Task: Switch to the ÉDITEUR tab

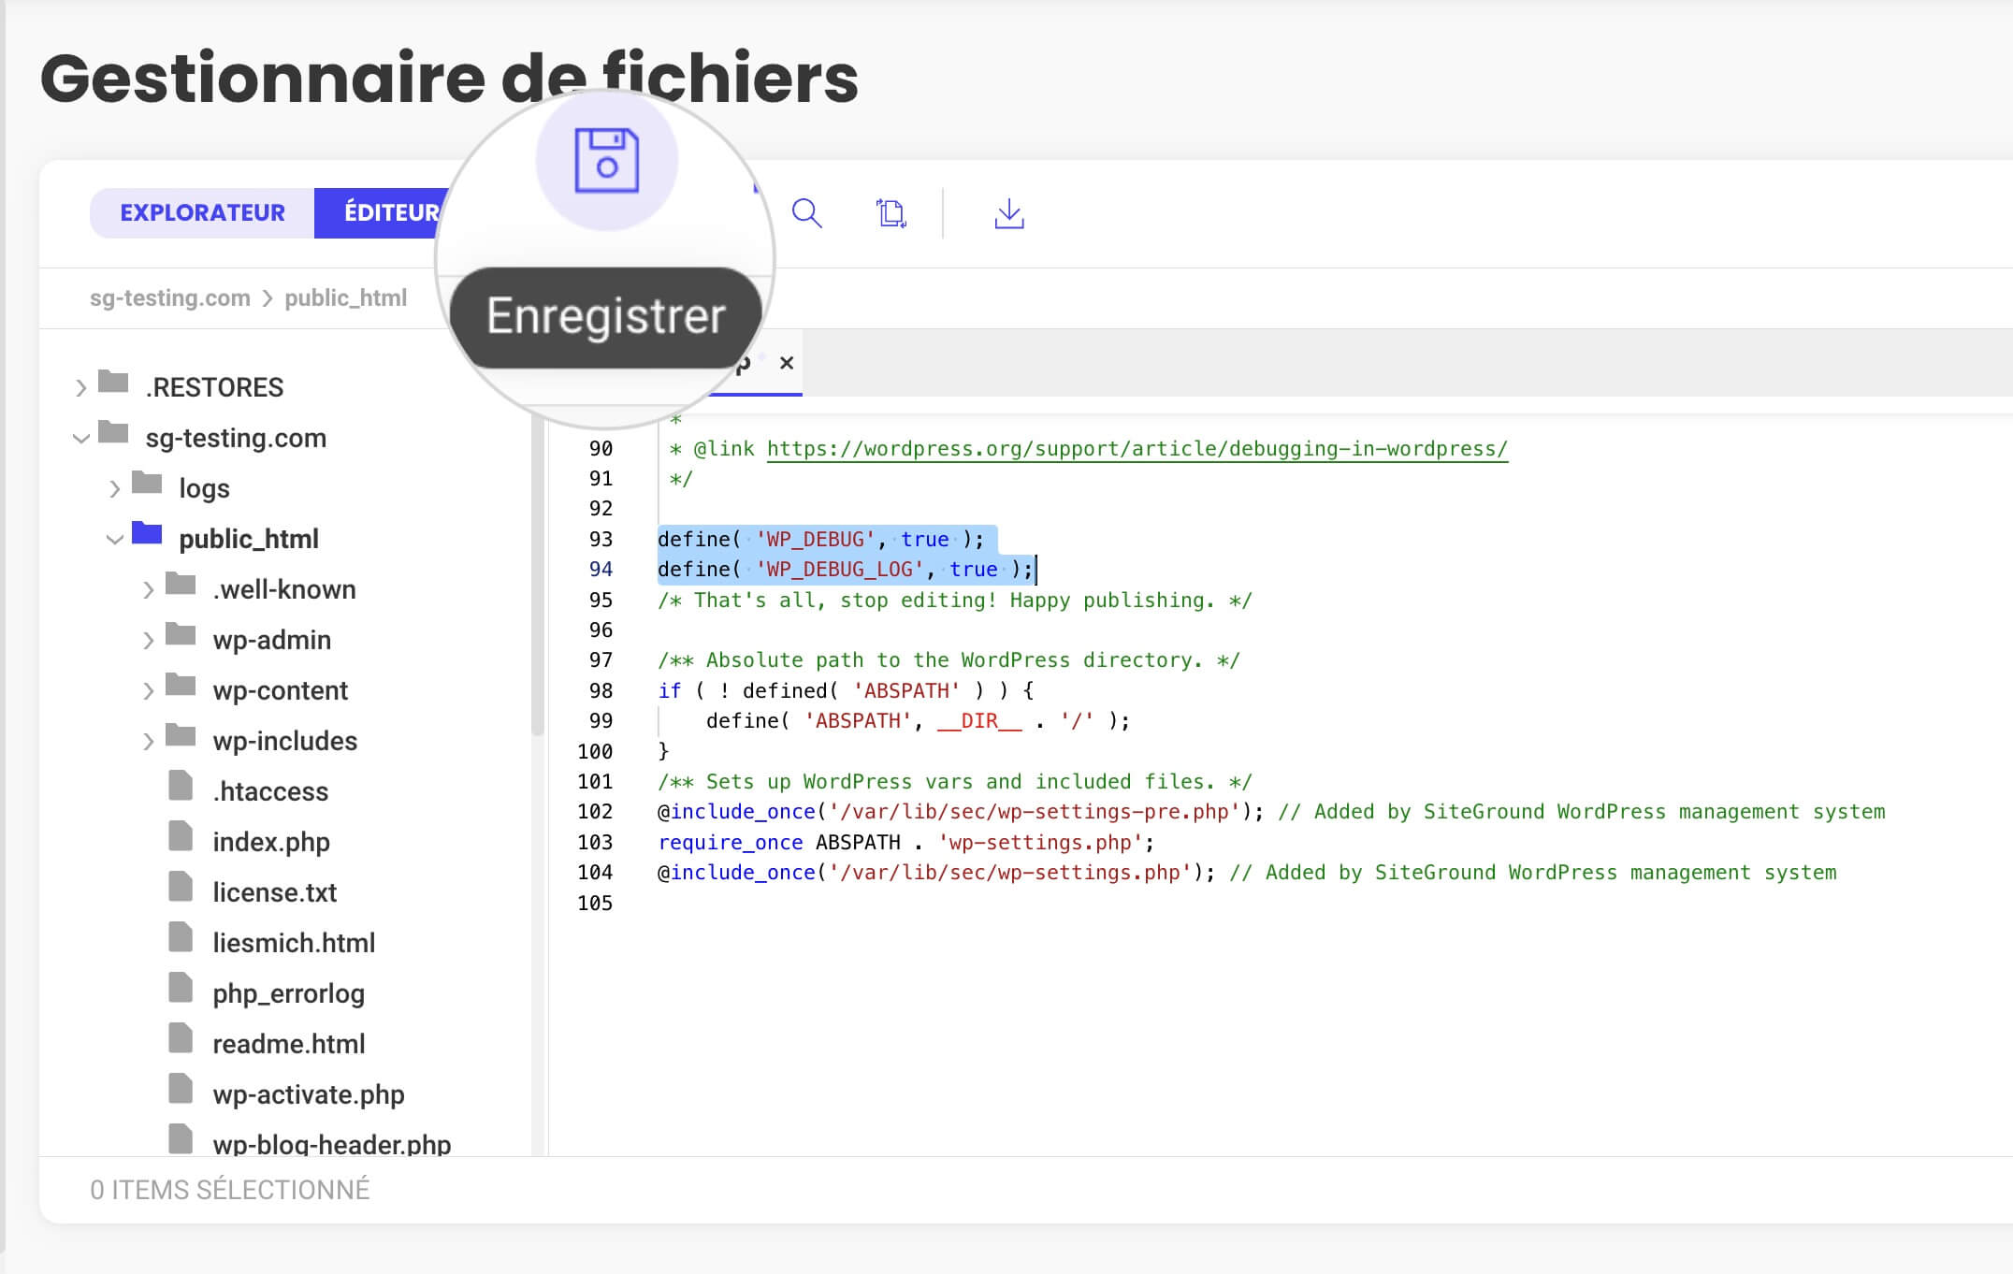Action: click(391, 212)
